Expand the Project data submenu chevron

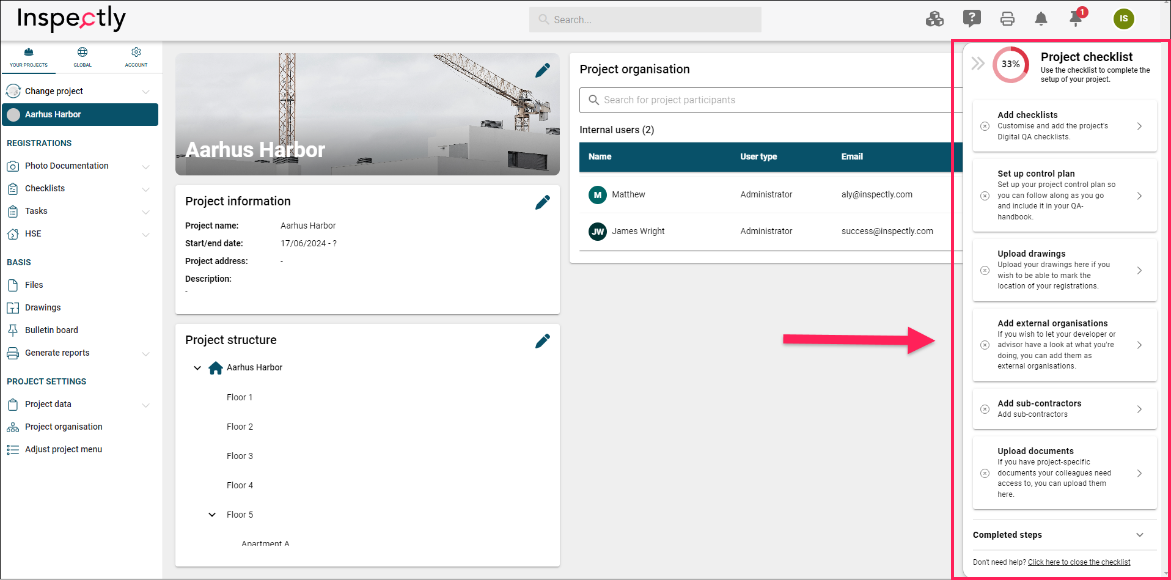coord(145,405)
